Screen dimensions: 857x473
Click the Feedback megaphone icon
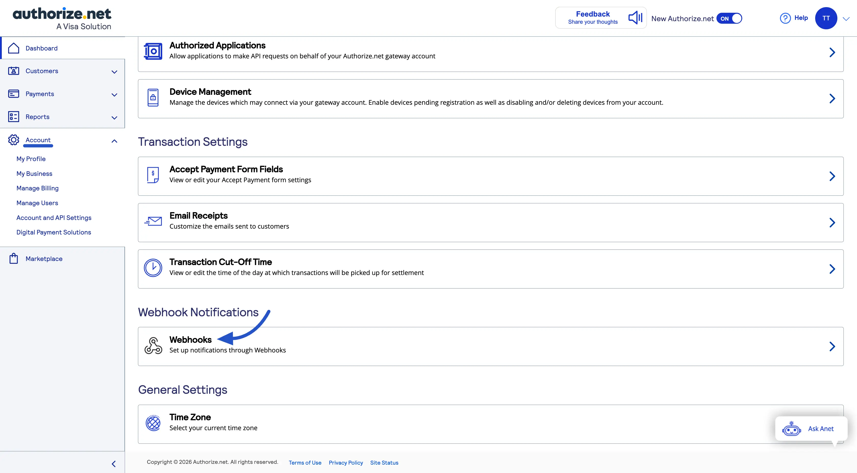pos(635,18)
